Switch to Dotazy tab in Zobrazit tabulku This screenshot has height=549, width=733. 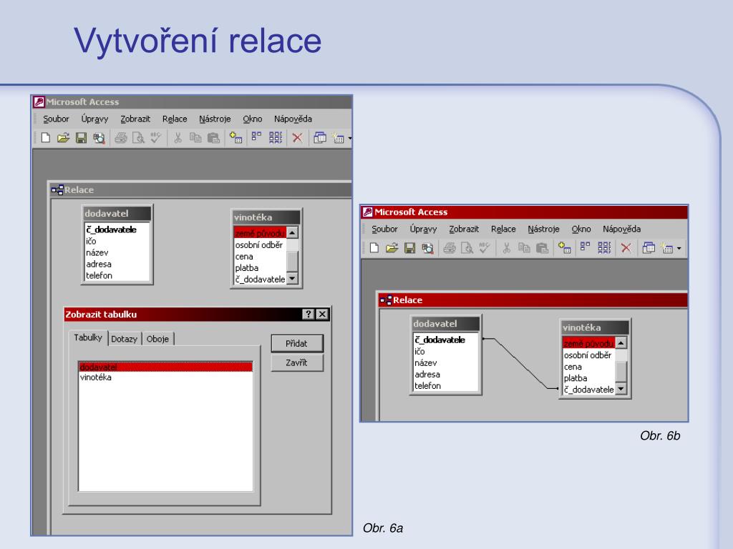pyautogui.click(x=125, y=339)
